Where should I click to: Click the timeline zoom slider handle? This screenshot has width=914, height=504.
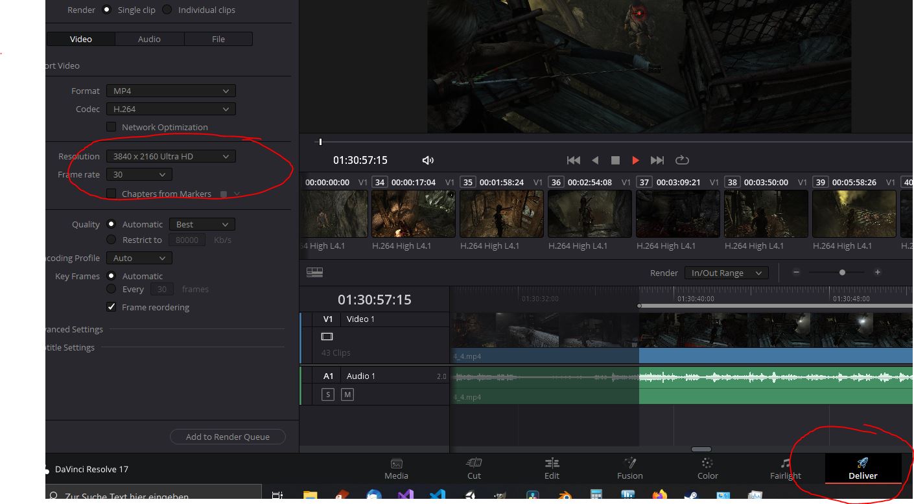(842, 273)
